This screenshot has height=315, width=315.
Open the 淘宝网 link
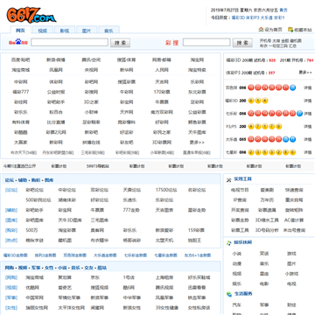(197, 59)
